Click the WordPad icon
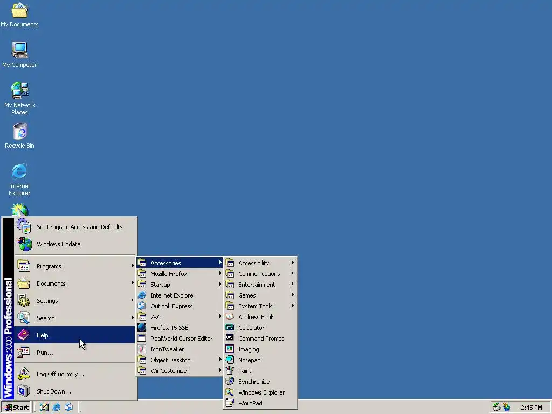The height and width of the screenshot is (414, 552). point(230,403)
